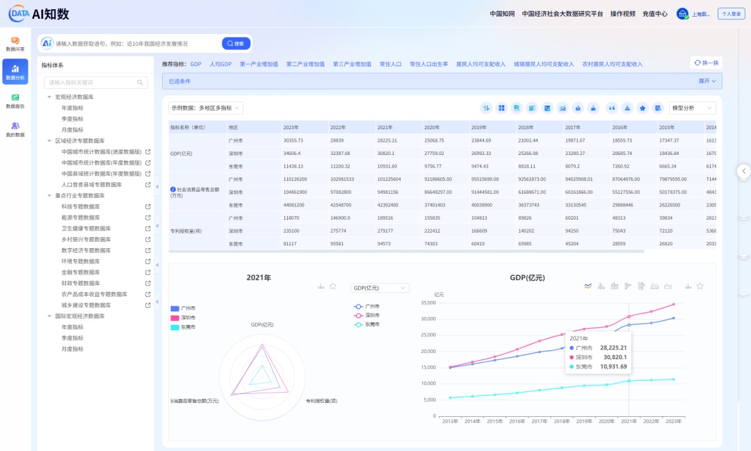Click the quote mark icon in table toolbar
The image size is (751, 451).
pos(612,108)
